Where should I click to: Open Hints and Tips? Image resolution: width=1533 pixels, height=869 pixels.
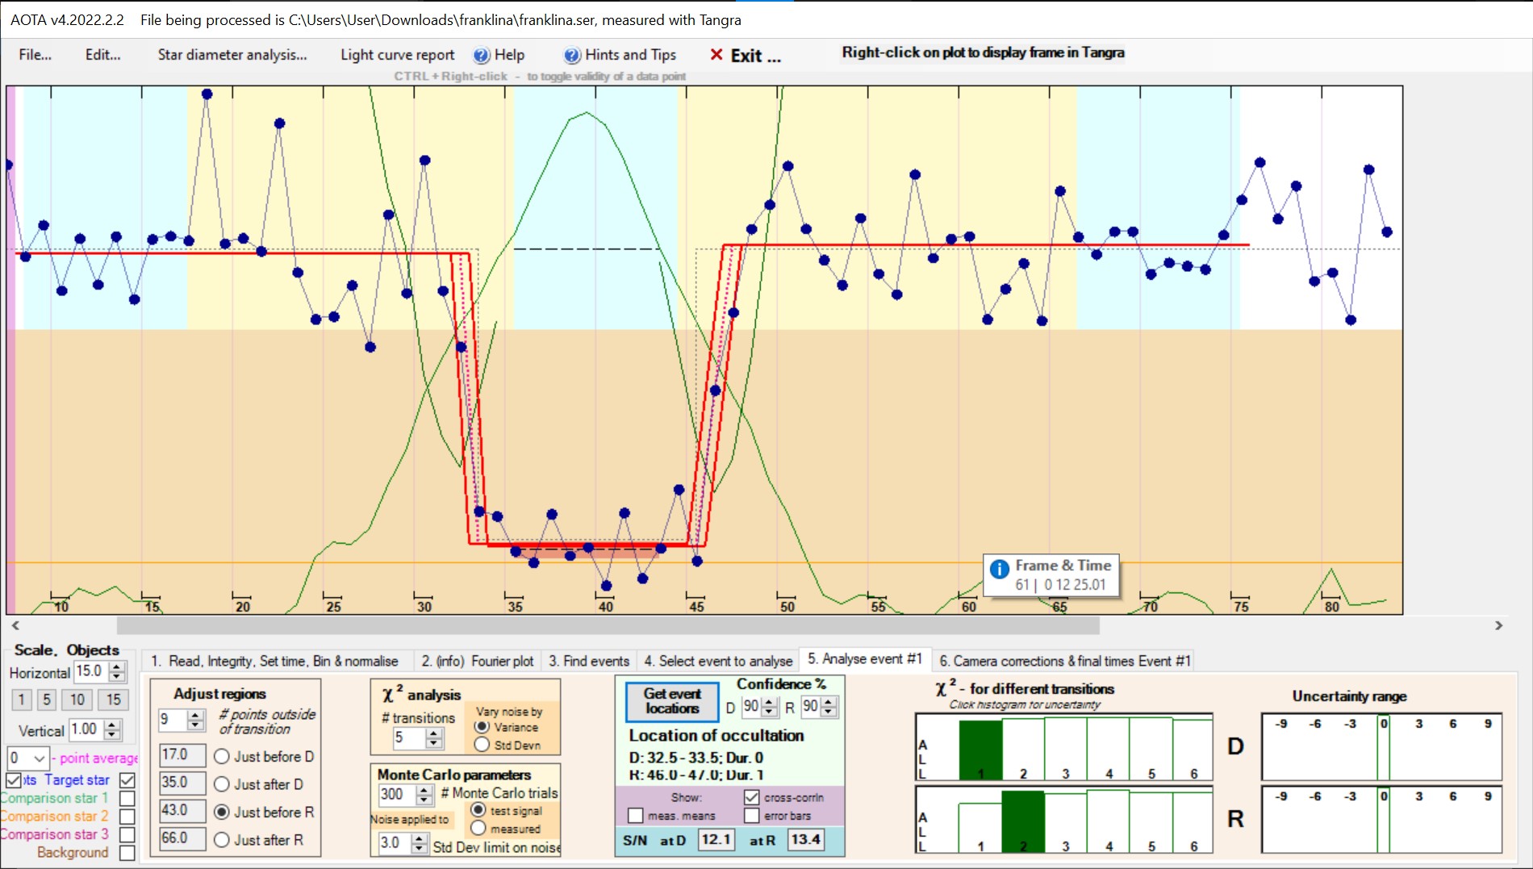click(x=620, y=55)
